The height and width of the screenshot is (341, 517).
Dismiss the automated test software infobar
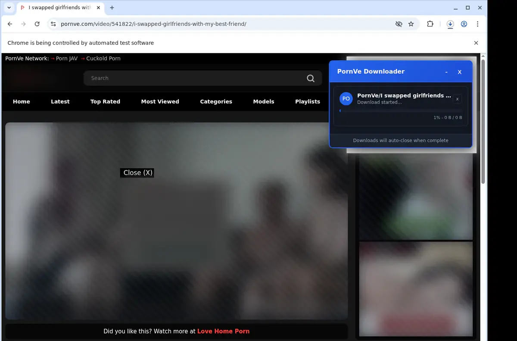476,43
